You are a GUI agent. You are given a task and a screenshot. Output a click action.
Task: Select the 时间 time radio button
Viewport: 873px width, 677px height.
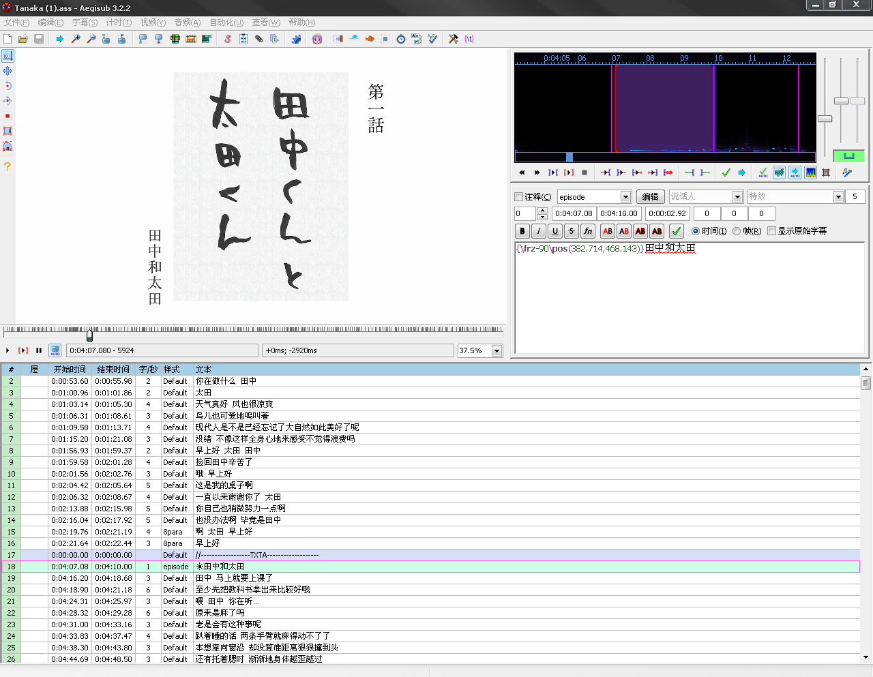(x=696, y=231)
